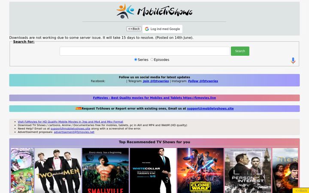
Task: Click the <<Back button at top
Action: [x=134, y=29]
